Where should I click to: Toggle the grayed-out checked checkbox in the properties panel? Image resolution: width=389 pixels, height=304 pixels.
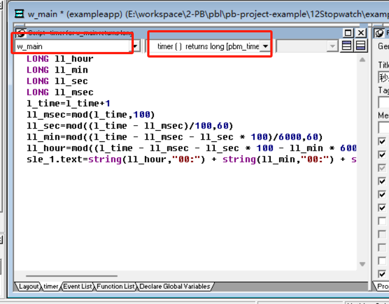tap(382, 168)
